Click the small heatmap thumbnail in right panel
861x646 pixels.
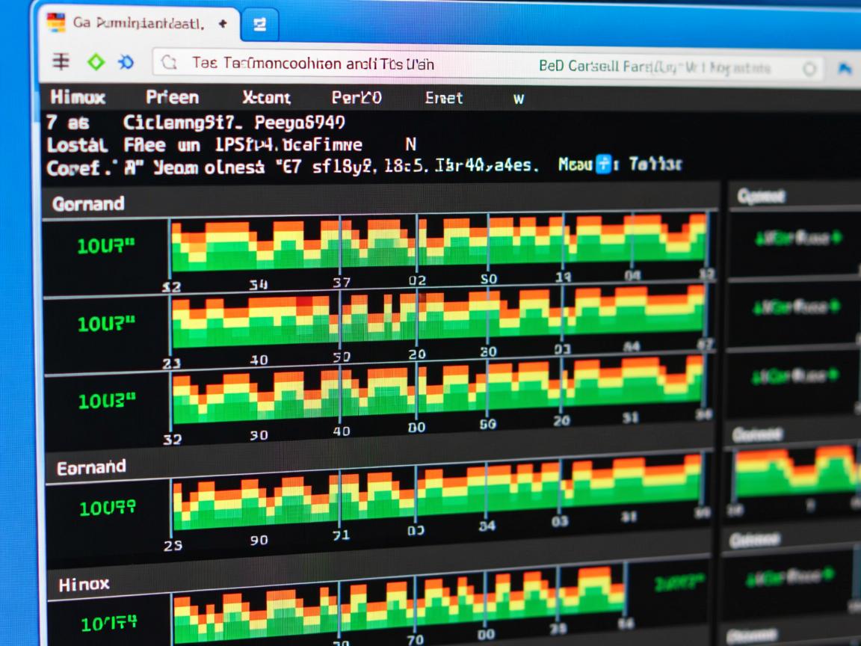[x=795, y=473]
